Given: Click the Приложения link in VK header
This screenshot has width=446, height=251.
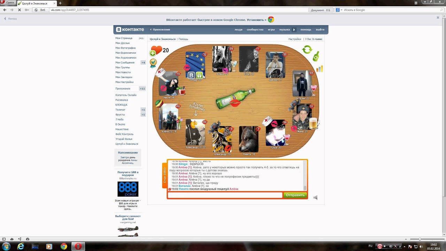Looking at the screenshot, I should pos(161,30).
